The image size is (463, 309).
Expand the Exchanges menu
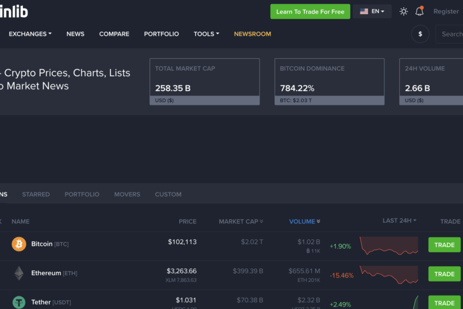point(30,34)
